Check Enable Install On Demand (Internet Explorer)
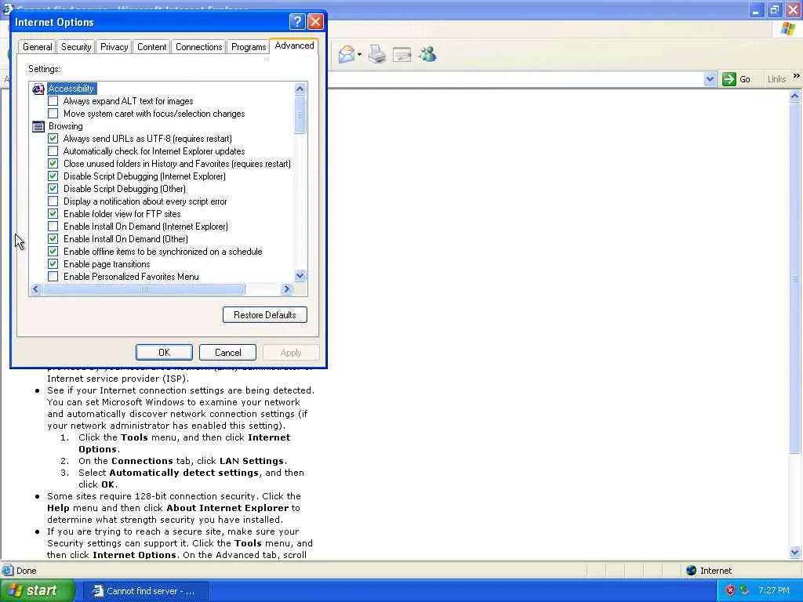Image resolution: width=803 pixels, height=602 pixels. (x=53, y=227)
